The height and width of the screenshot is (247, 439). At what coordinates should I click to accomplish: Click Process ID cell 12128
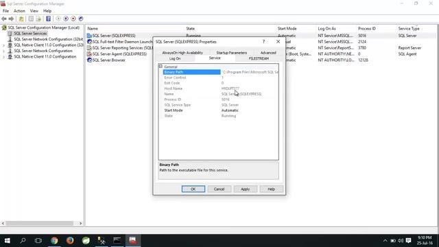tap(363, 60)
